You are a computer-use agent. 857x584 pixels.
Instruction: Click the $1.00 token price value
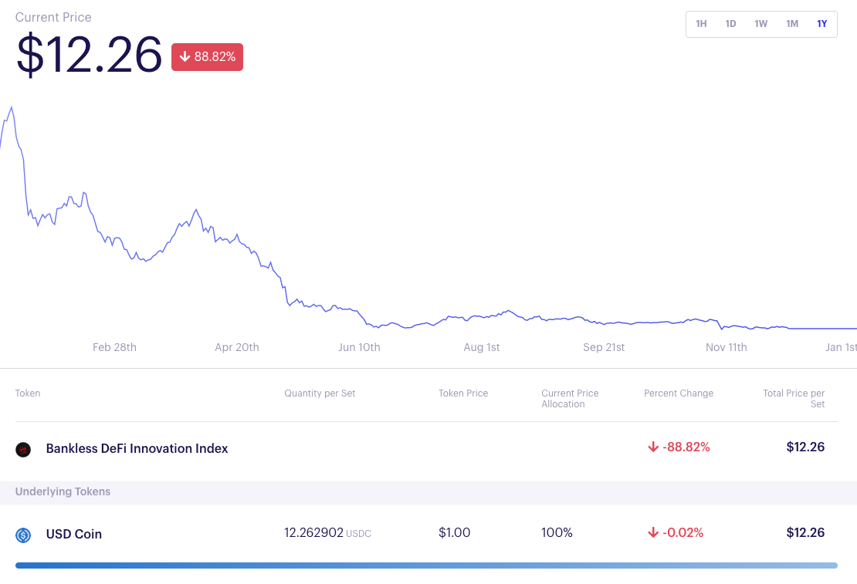pyautogui.click(x=454, y=532)
